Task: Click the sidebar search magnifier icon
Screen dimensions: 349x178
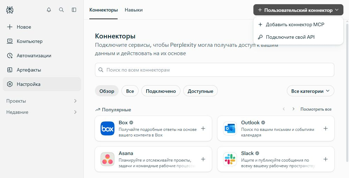Action: [x=61, y=10]
